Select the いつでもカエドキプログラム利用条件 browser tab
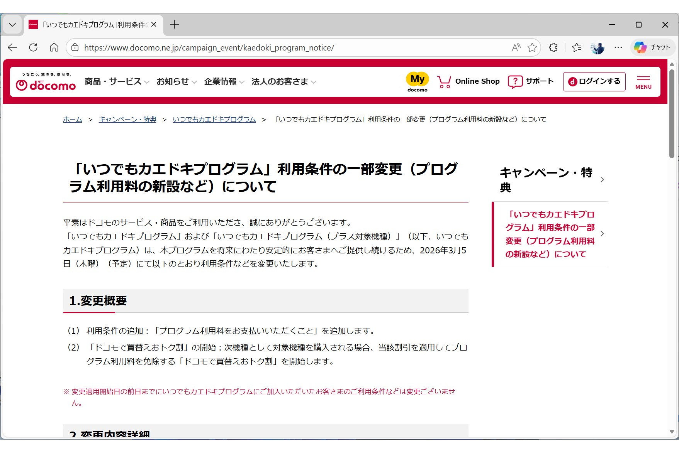The width and height of the screenshot is (679, 452). pos(93,25)
